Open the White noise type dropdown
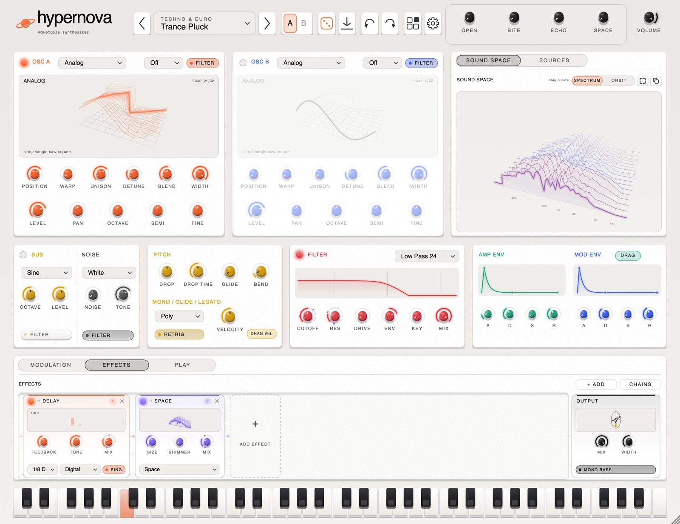680x524 pixels. [109, 273]
